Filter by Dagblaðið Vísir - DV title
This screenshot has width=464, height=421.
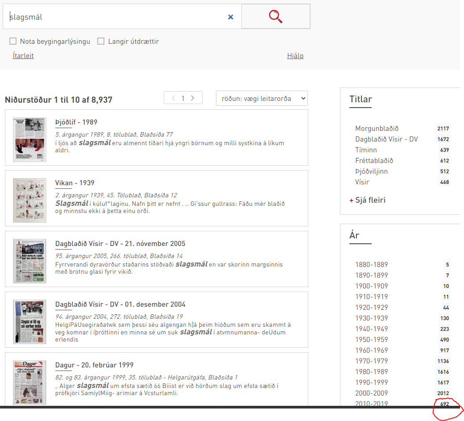coord(386,139)
